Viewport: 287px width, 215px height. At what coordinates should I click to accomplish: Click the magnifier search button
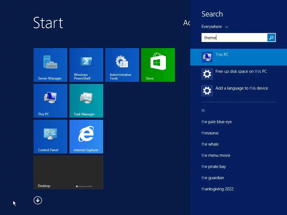point(271,38)
